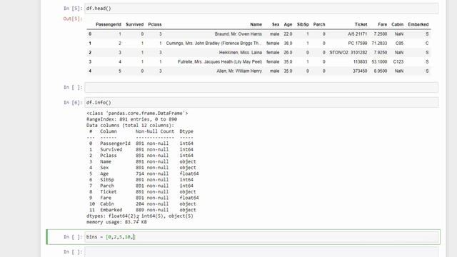
Task: Click the Sex column header
Action: 276,24
